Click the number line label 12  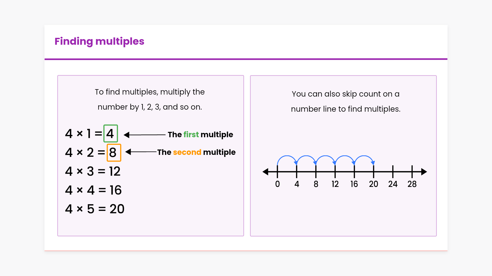coord(335,184)
